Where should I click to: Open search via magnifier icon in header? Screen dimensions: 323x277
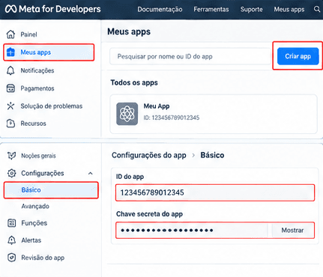[317, 9]
